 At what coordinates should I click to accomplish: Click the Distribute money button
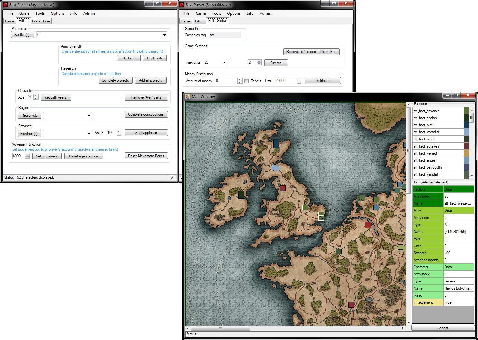322,81
